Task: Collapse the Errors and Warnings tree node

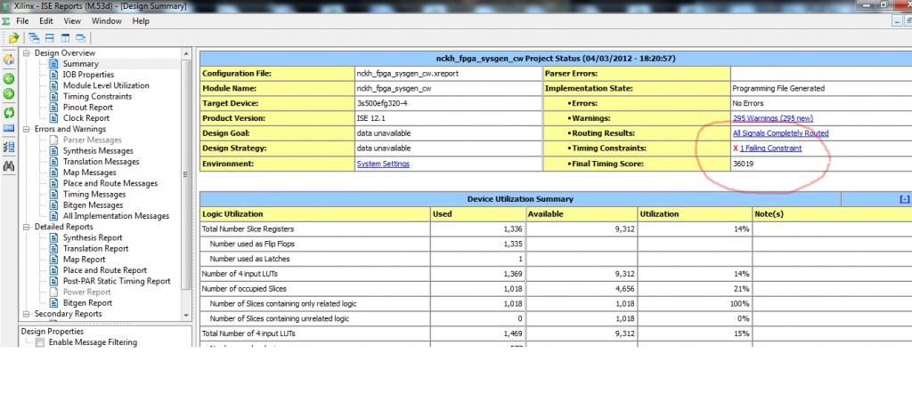Action: pyautogui.click(x=26, y=129)
